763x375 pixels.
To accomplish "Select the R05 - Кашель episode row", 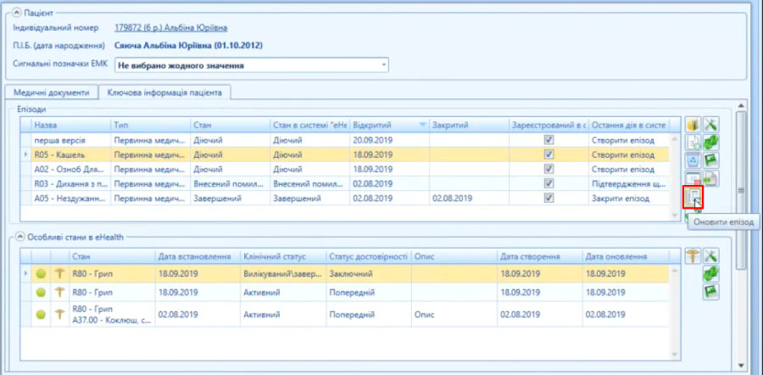I will 345,155.
